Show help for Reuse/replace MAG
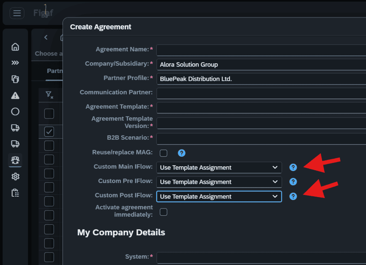The height and width of the screenshot is (265, 366). tap(182, 153)
